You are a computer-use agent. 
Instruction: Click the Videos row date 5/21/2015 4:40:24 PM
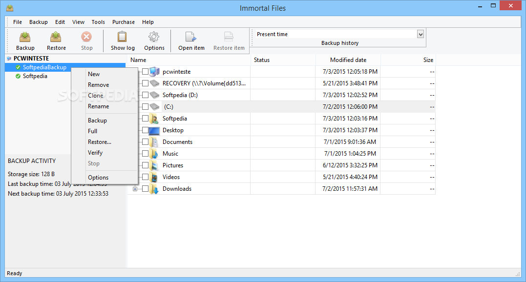[350, 177]
